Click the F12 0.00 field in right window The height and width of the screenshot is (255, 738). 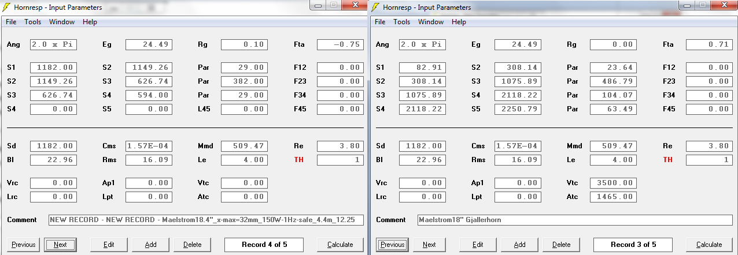(709, 67)
